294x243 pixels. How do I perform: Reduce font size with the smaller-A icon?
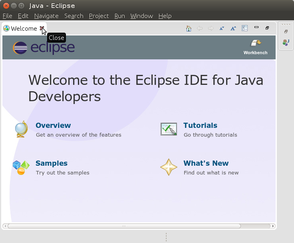(222, 28)
